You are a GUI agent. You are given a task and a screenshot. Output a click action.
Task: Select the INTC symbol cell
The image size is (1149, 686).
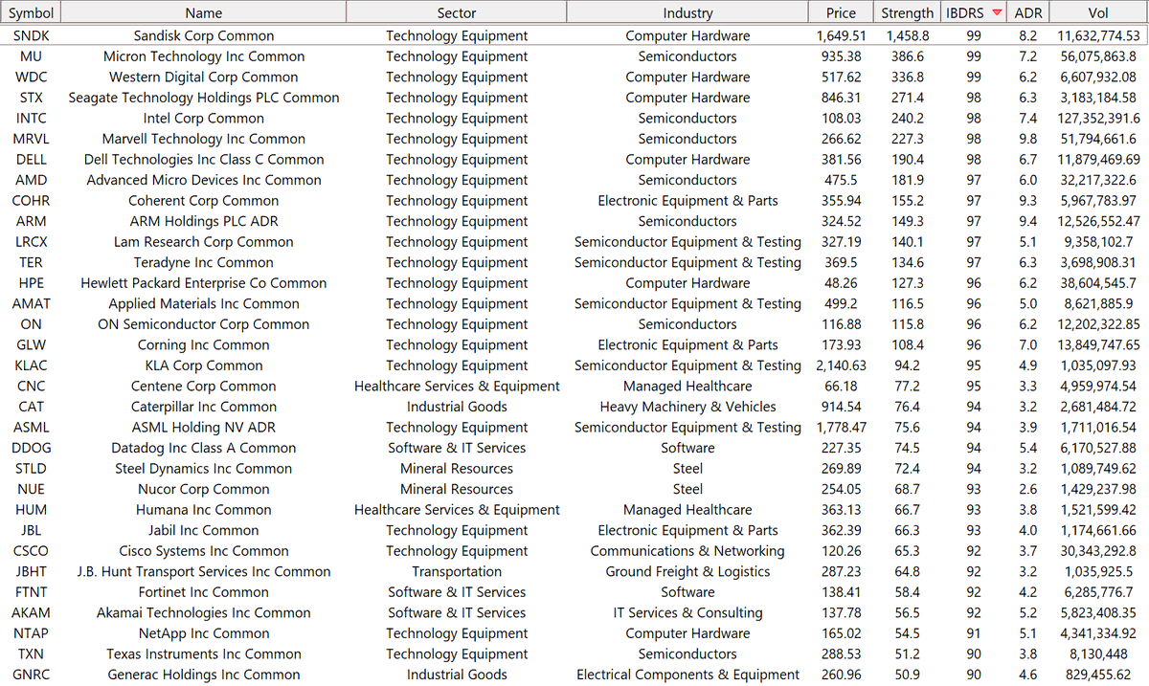click(x=32, y=119)
